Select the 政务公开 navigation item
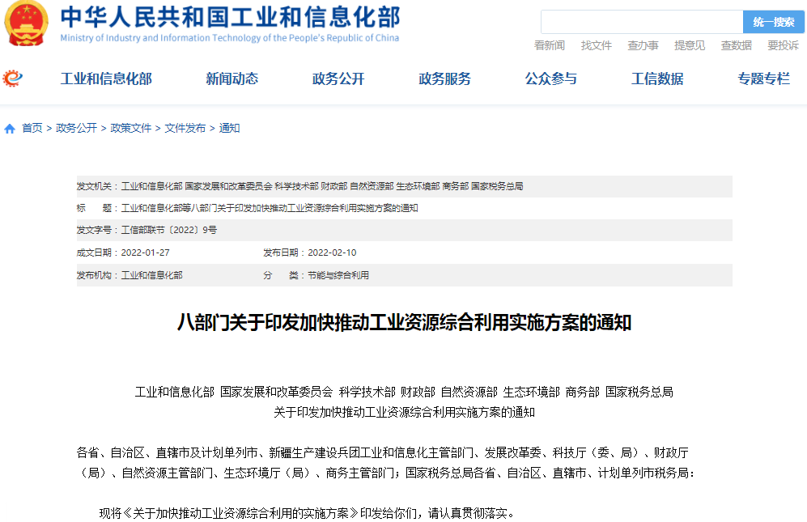 coord(338,79)
